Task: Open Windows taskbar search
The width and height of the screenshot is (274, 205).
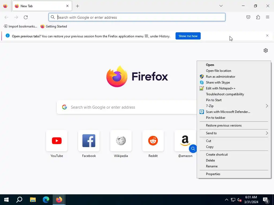Action: click(19, 200)
